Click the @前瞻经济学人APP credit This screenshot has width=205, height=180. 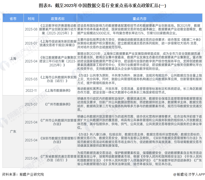(x=189, y=174)
